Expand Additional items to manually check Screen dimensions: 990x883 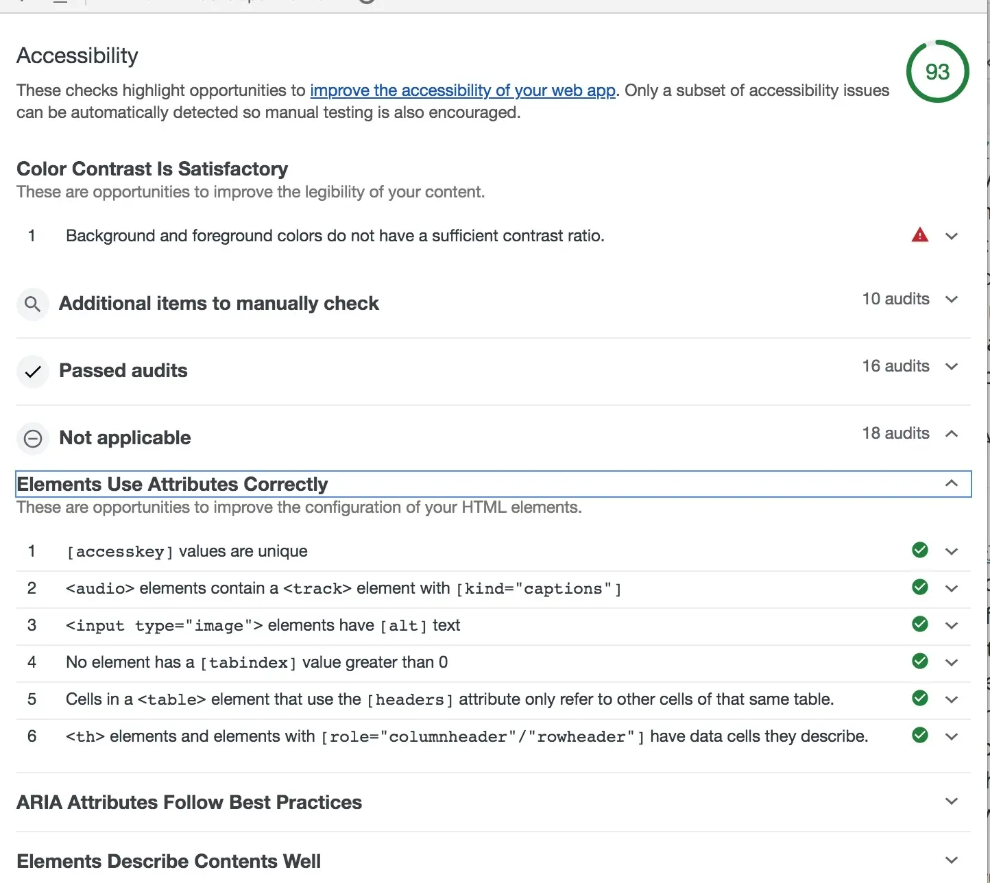(952, 300)
